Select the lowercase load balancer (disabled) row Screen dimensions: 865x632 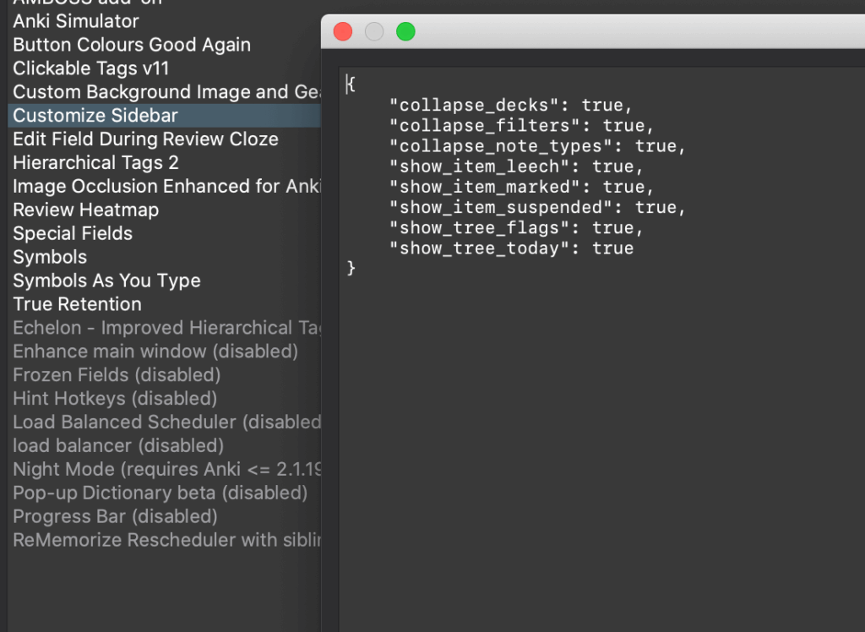[165, 446]
